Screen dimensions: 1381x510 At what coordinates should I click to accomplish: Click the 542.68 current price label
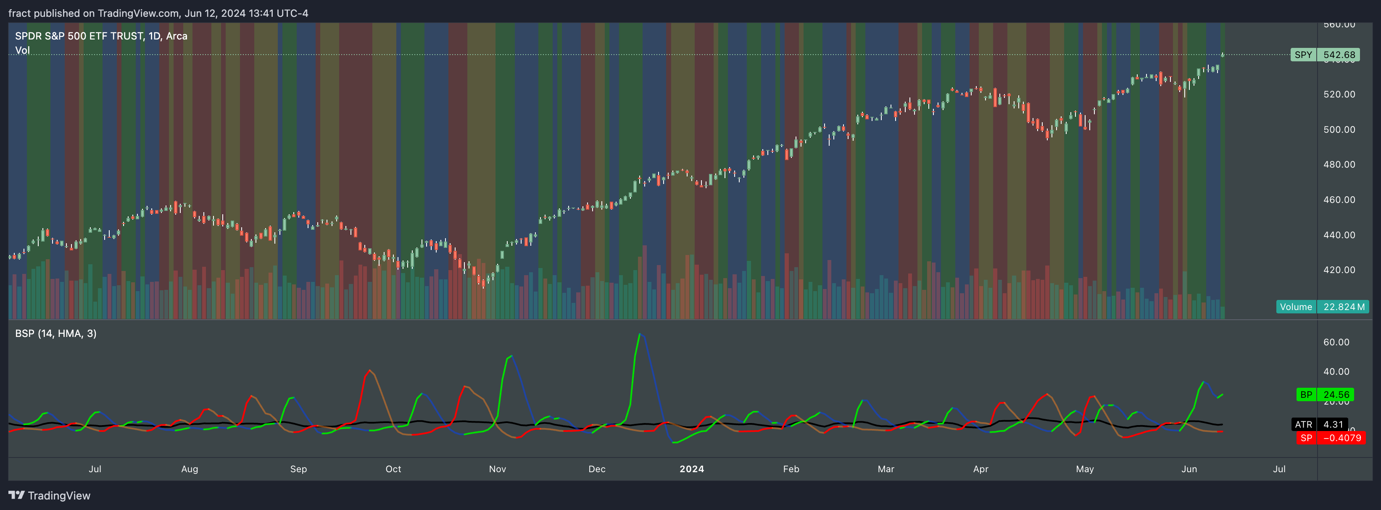tap(1339, 55)
